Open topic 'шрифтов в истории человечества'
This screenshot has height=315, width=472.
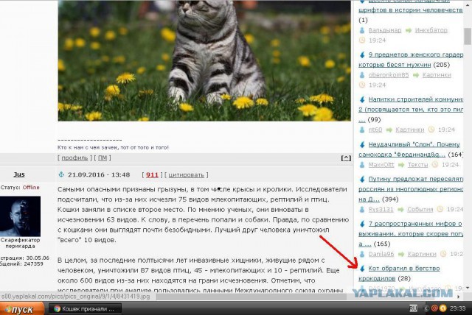(x=411, y=10)
